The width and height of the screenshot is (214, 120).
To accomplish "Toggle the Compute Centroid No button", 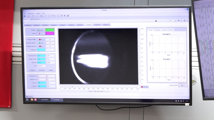I will click(x=41, y=46).
